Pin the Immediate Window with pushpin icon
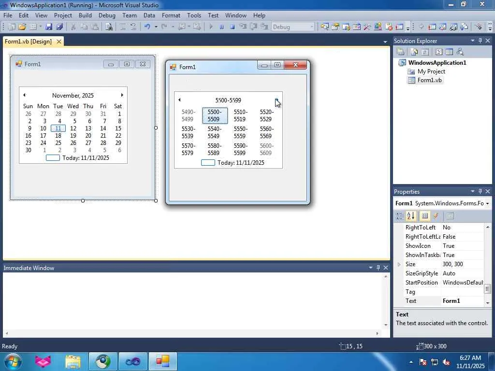The image size is (495, 371). click(378, 268)
